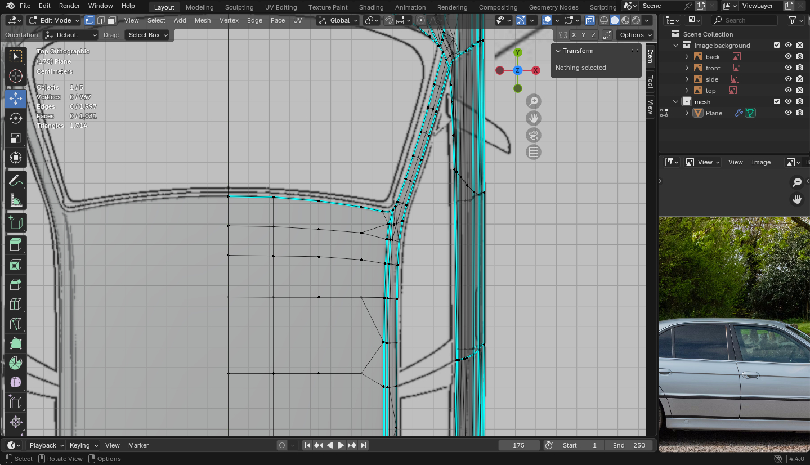Select the Annotate tool
This screenshot has height=465, width=810.
click(16, 181)
